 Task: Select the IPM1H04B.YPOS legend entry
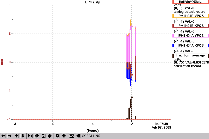click(x=191, y=16)
